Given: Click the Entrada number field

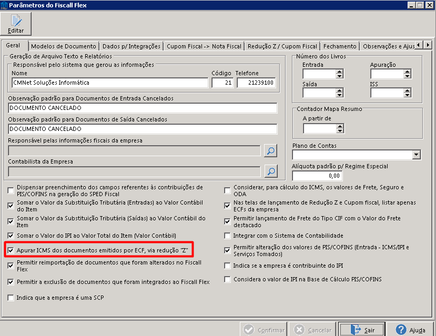Looking at the screenshot, I should (x=319, y=74).
